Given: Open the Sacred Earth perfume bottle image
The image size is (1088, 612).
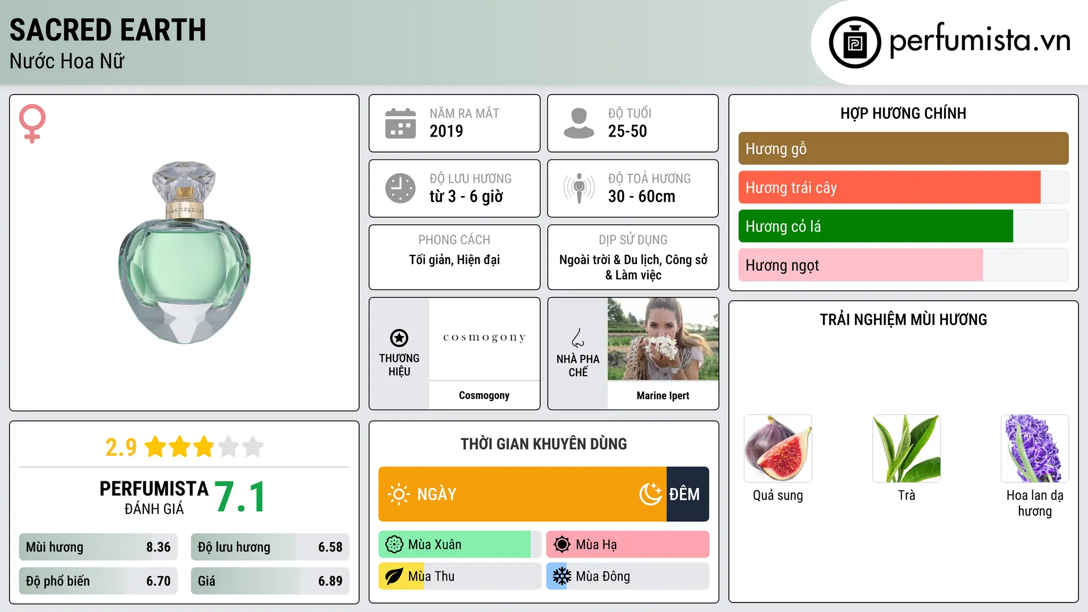Looking at the screenshot, I should [x=184, y=253].
